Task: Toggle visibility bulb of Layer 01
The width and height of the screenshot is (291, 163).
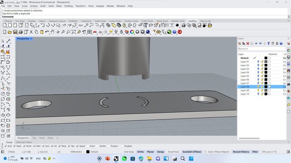Action: click(258, 62)
